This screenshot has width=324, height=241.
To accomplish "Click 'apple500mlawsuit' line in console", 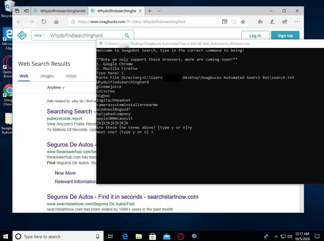I will click(115, 119).
